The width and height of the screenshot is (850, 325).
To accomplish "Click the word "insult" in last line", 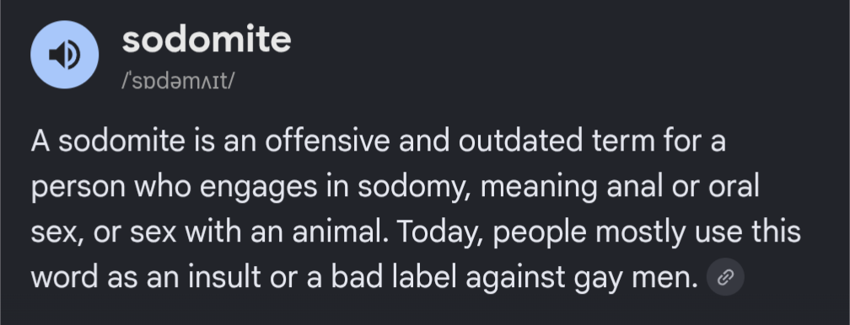I will (x=224, y=277).
